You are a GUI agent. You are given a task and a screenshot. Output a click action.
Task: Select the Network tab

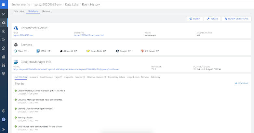tap(145, 77)
